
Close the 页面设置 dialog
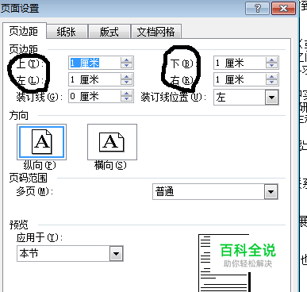[x=283, y=9]
